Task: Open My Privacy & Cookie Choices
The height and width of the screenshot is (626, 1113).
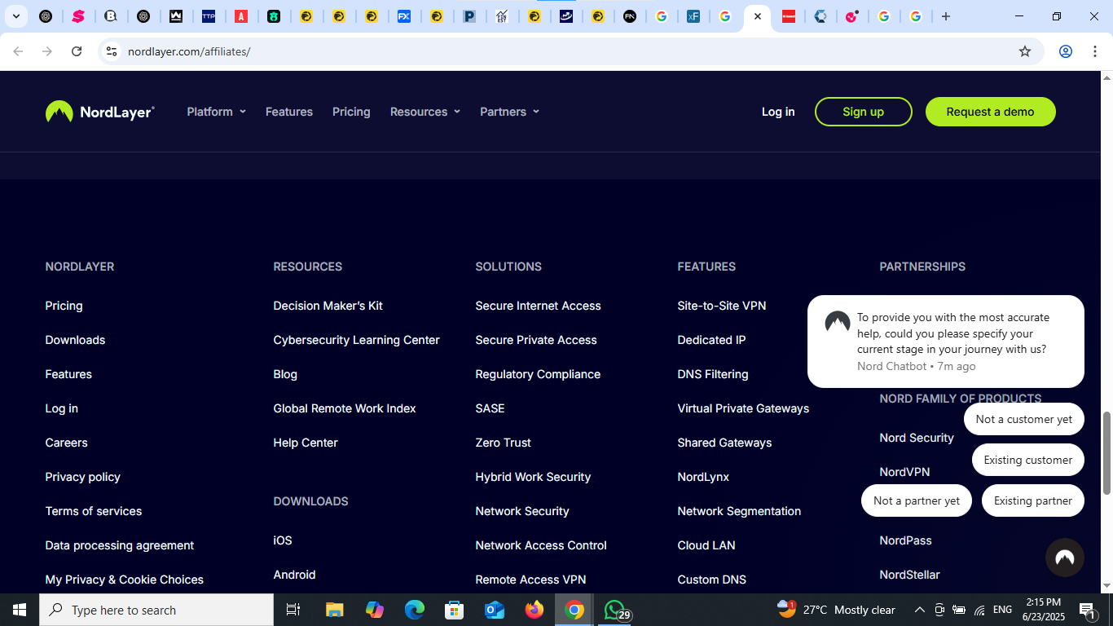Action: pyautogui.click(x=125, y=580)
